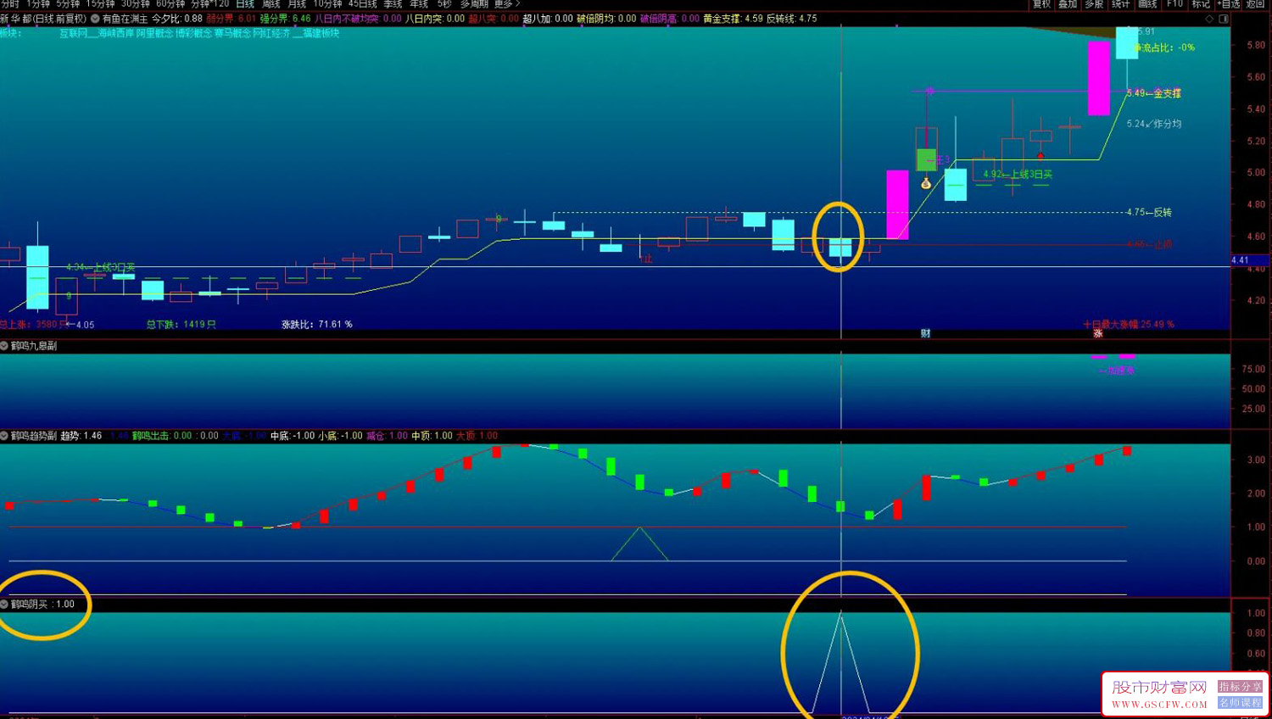Click the 涨跌比: 71.61 % text
The width and height of the screenshot is (1272, 719).
(317, 324)
